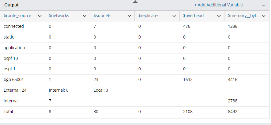Select the "connected" route source cell
Image resolution: width=271 pixels, height=125 pixels.
(x=14, y=26)
